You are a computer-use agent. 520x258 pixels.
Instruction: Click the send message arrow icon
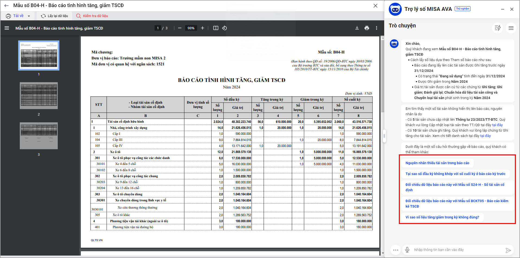pos(508,250)
